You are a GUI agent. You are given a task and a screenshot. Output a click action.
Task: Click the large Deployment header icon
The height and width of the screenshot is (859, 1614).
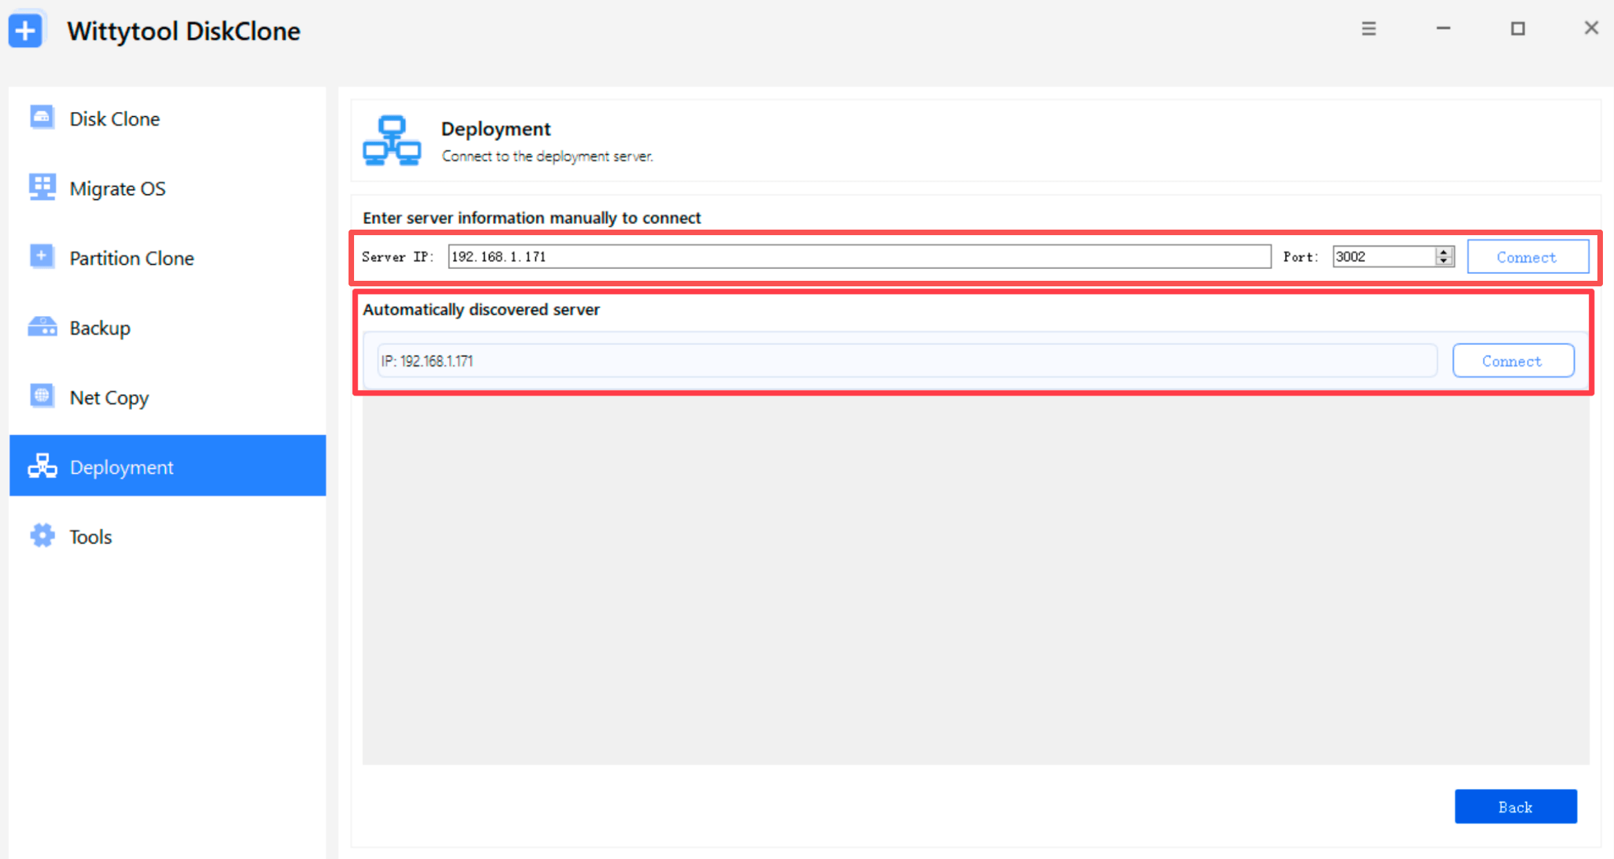coord(392,141)
